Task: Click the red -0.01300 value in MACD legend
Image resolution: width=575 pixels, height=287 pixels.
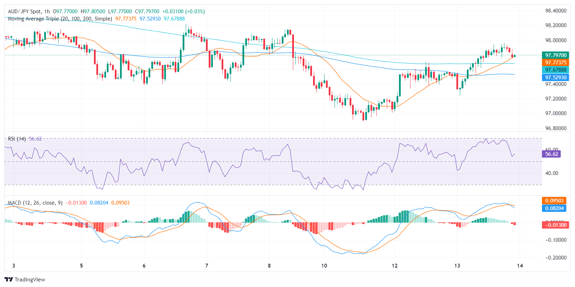Action: click(76, 203)
